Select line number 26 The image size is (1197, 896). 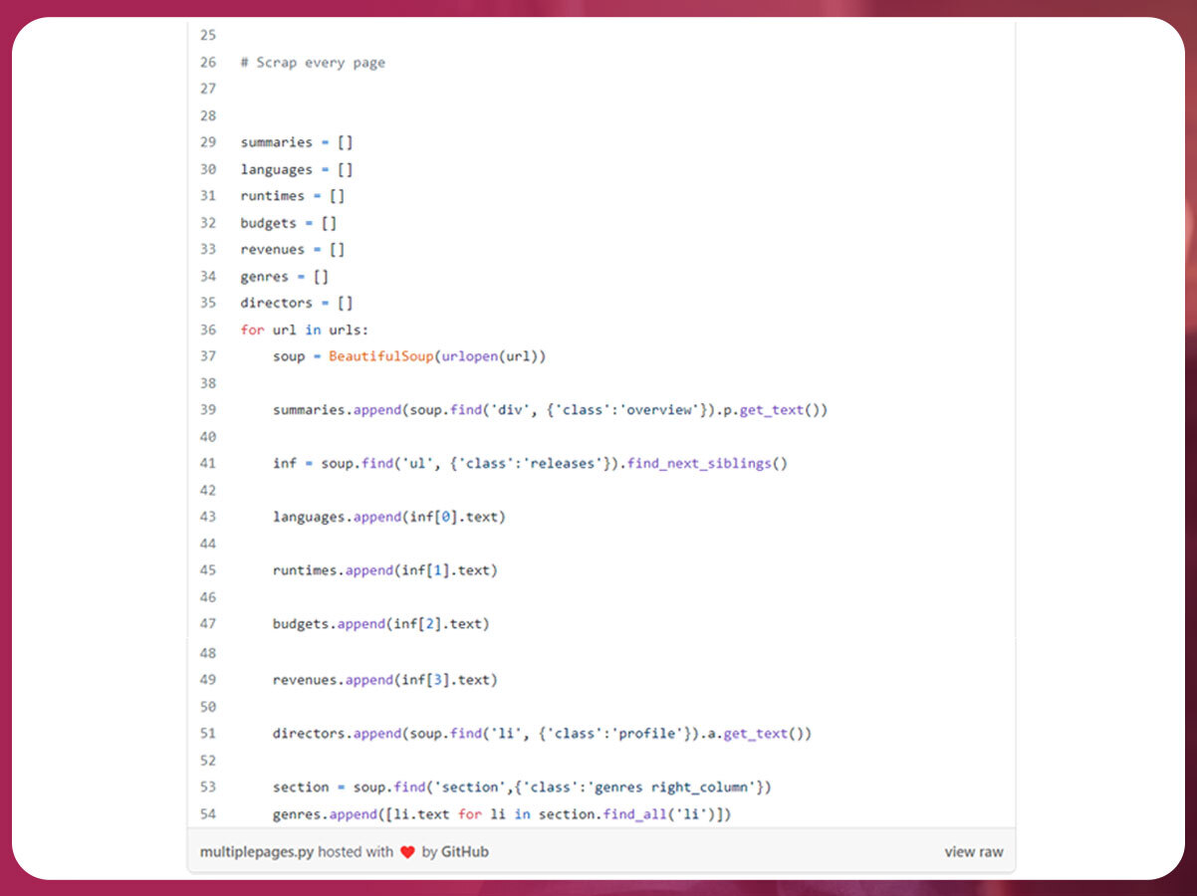tap(207, 62)
